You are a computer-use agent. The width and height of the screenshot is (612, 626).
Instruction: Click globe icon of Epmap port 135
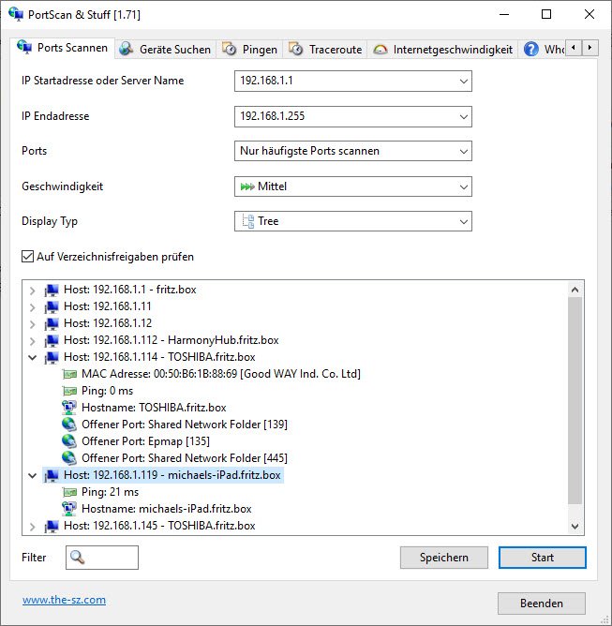tap(69, 441)
